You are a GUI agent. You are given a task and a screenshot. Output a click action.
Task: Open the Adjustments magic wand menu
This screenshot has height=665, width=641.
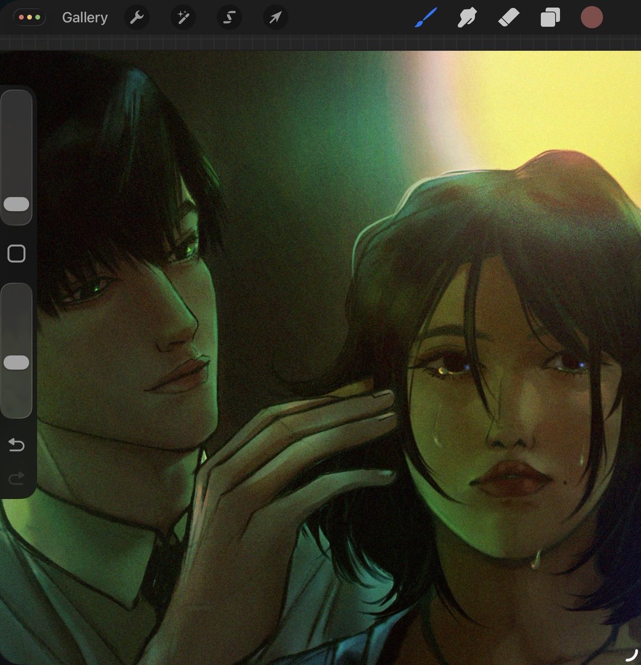click(182, 18)
